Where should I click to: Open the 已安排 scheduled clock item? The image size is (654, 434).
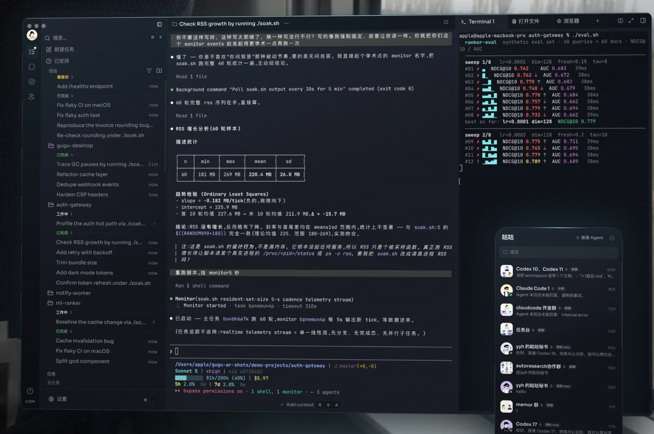click(58, 61)
